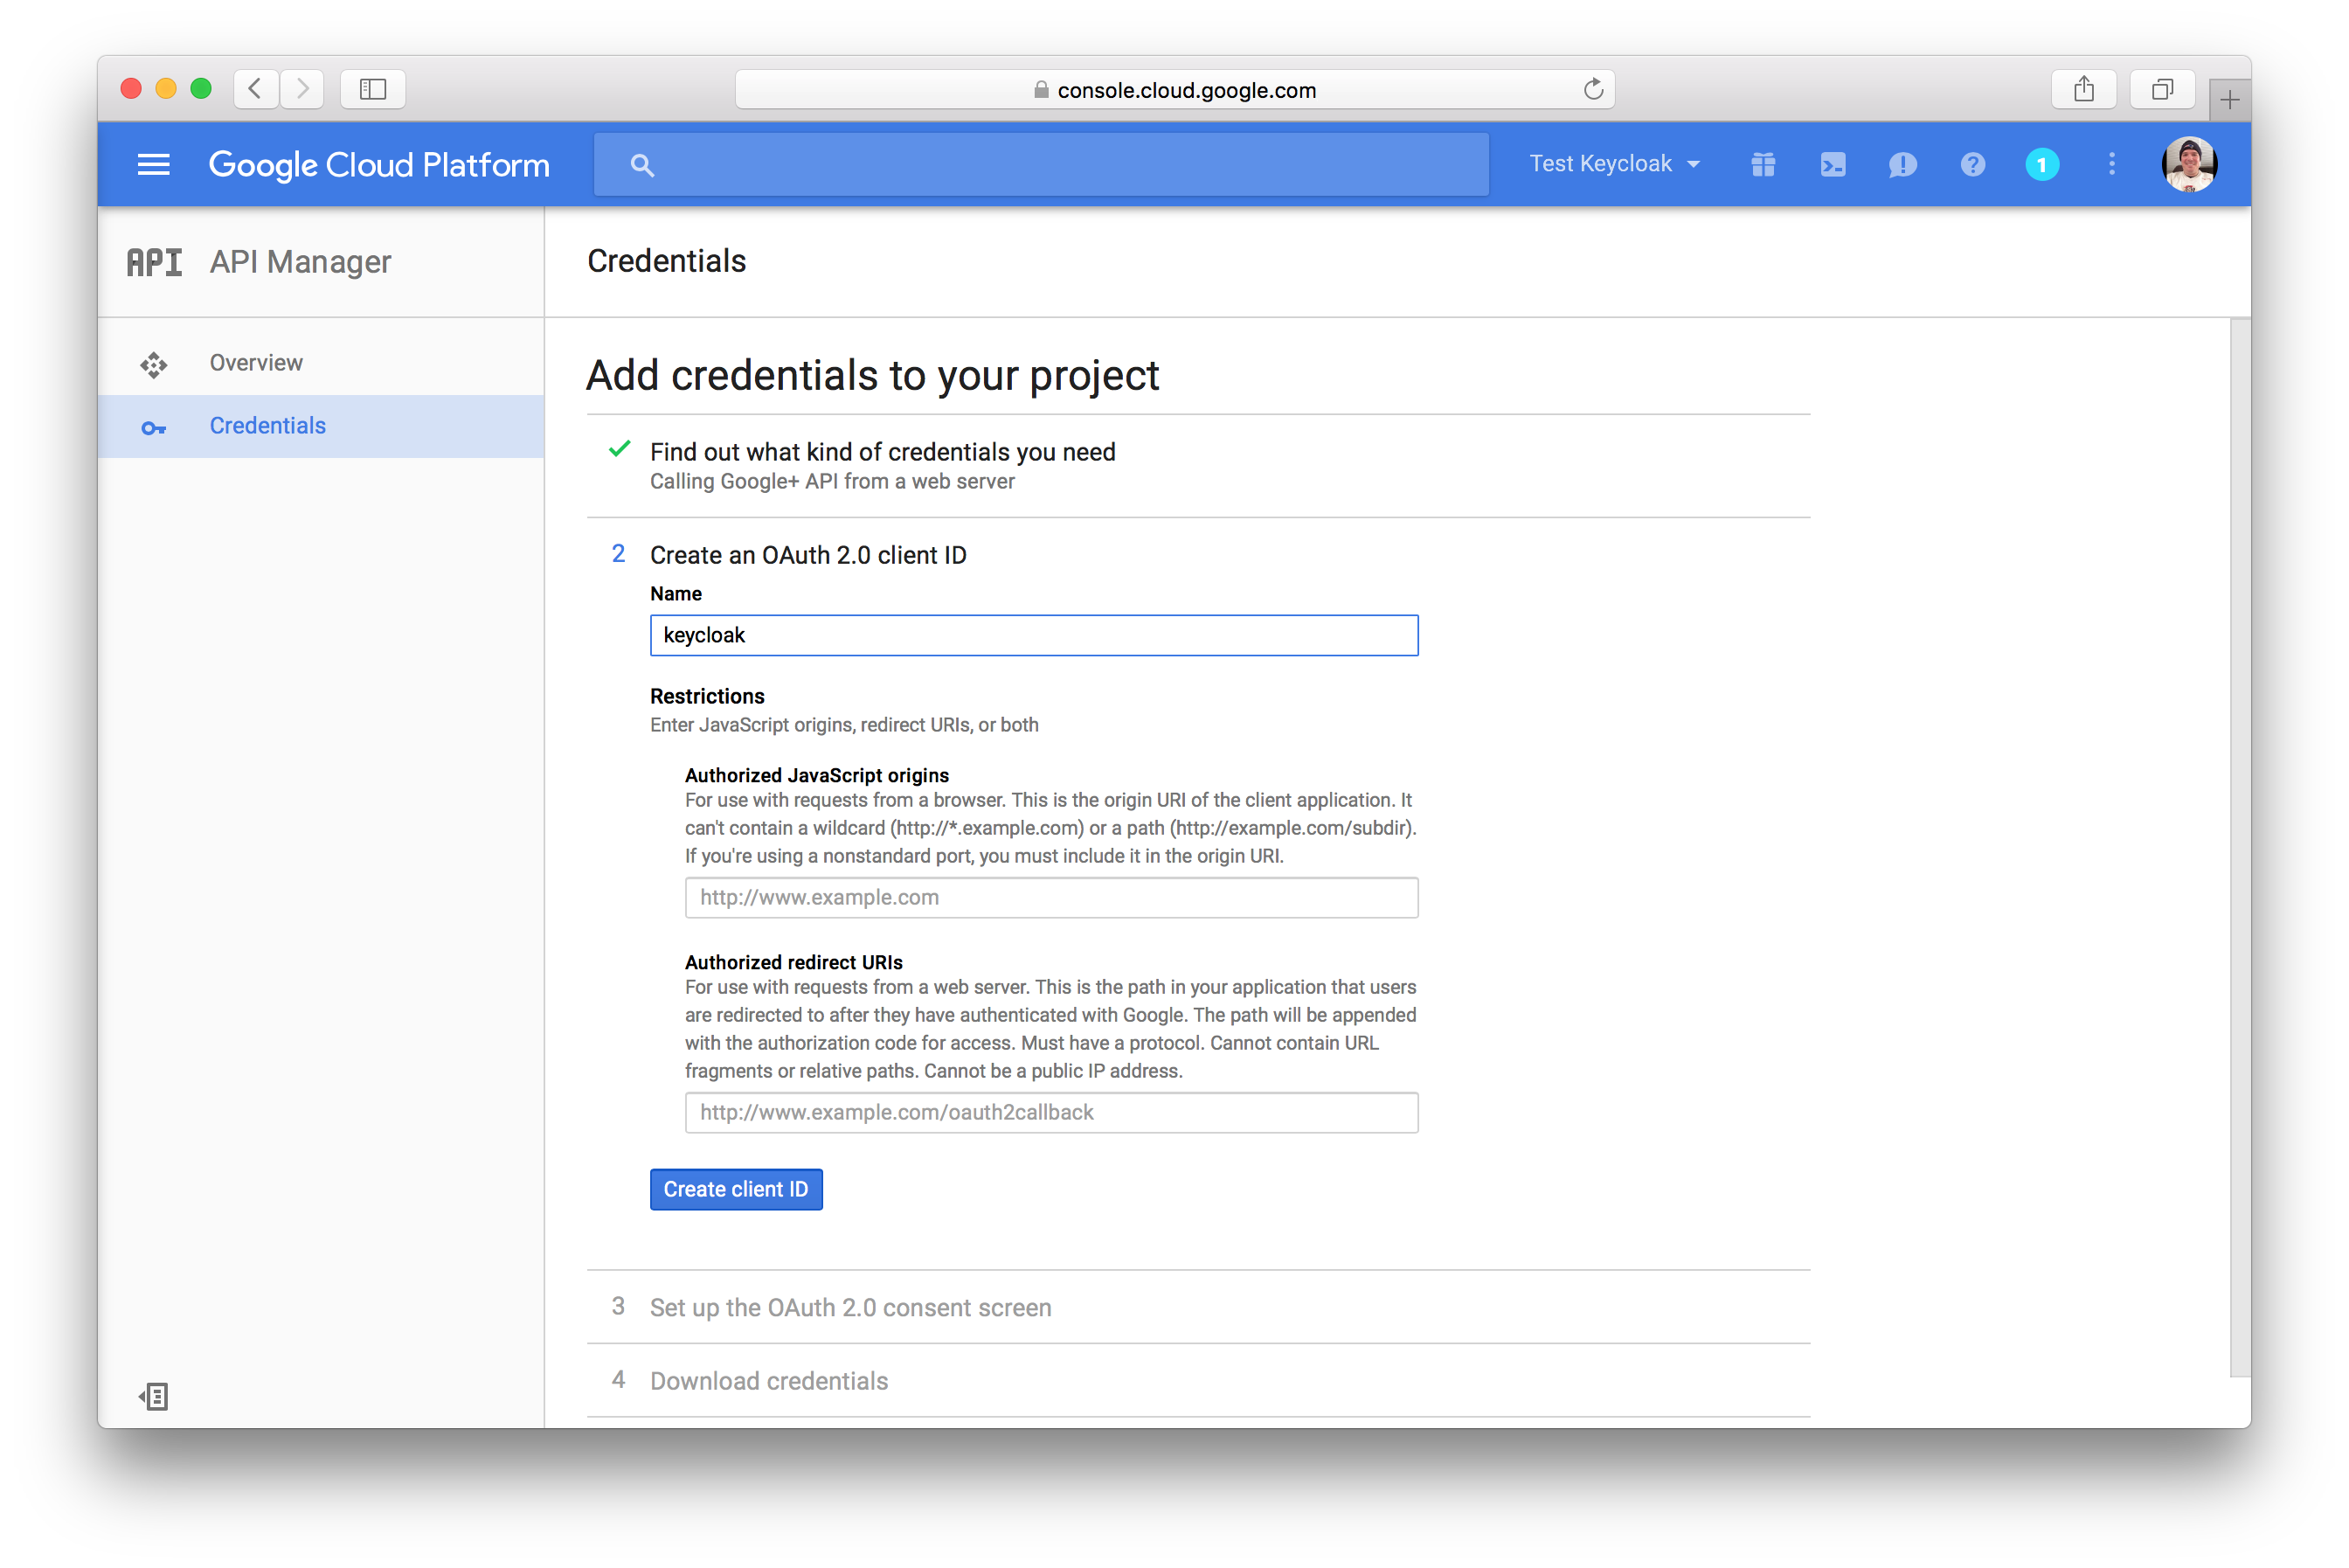Select Credentials in the sidebar
This screenshot has width=2349, height=1568.
tap(267, 426)
